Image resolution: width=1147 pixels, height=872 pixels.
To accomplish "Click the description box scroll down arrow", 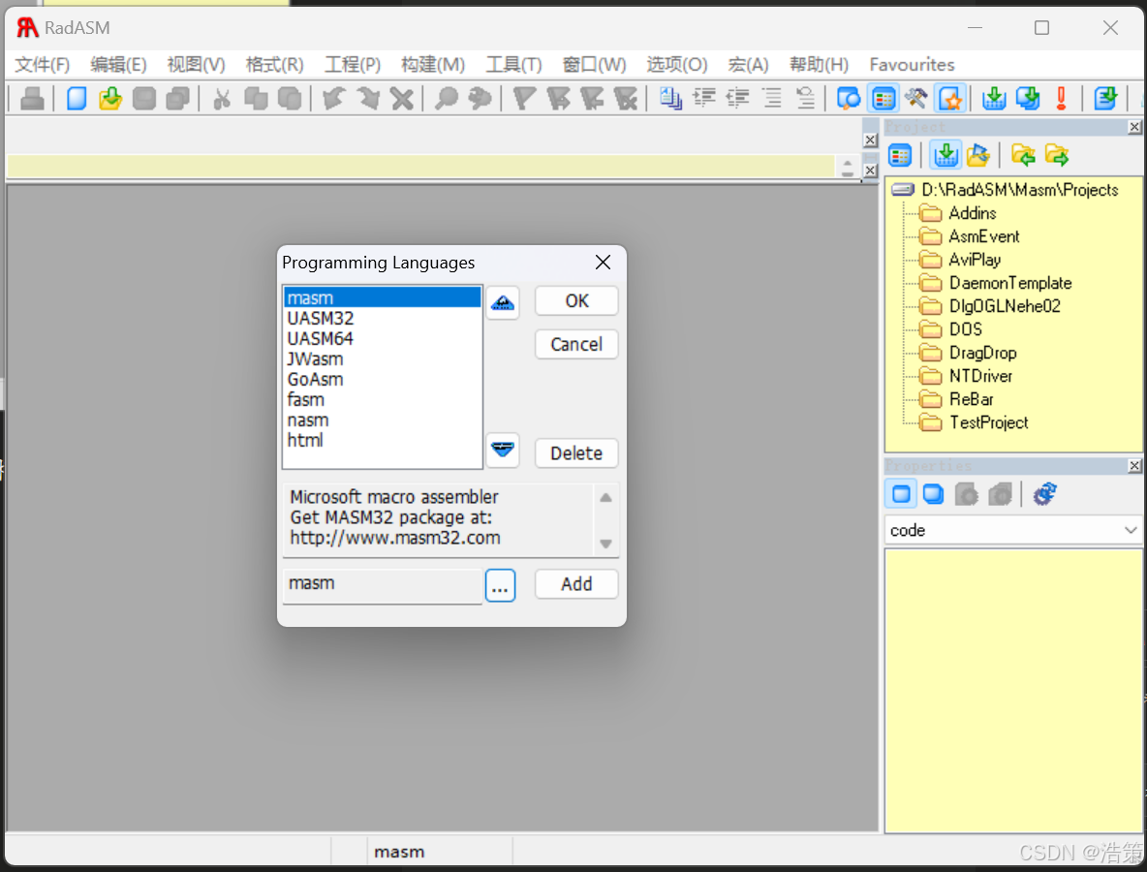I will coord(605,544).
